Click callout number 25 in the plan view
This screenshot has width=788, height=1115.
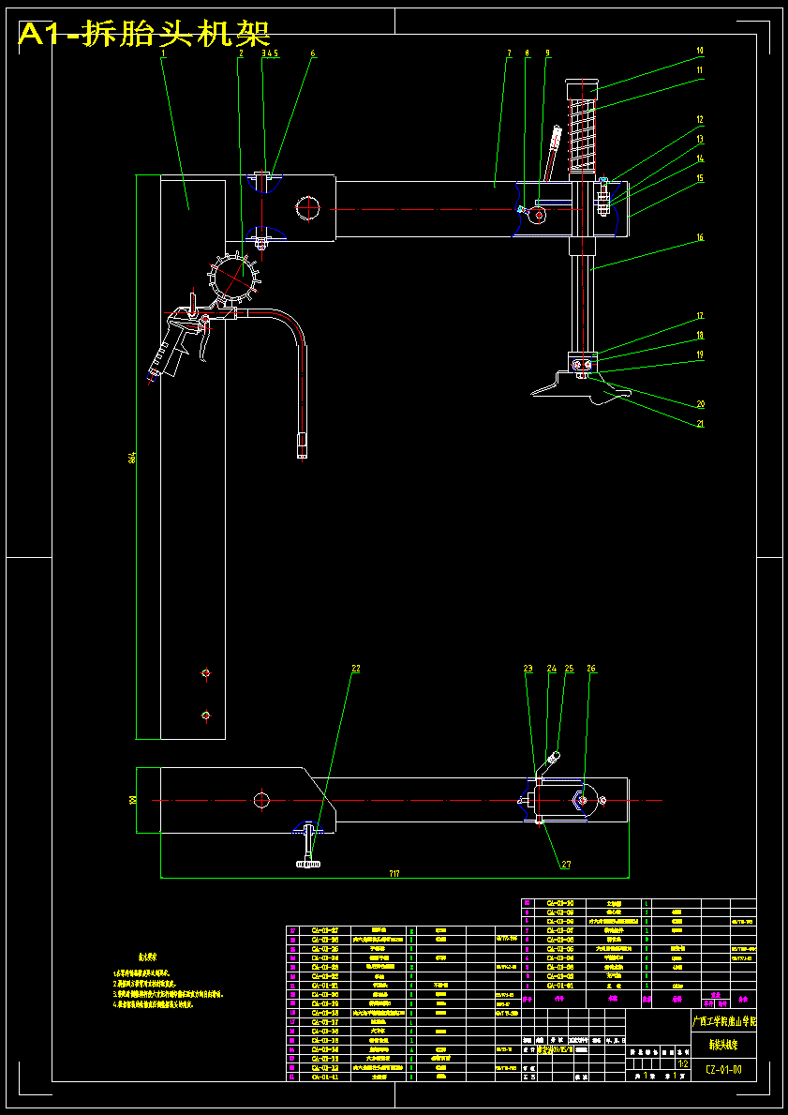point(569,669)
